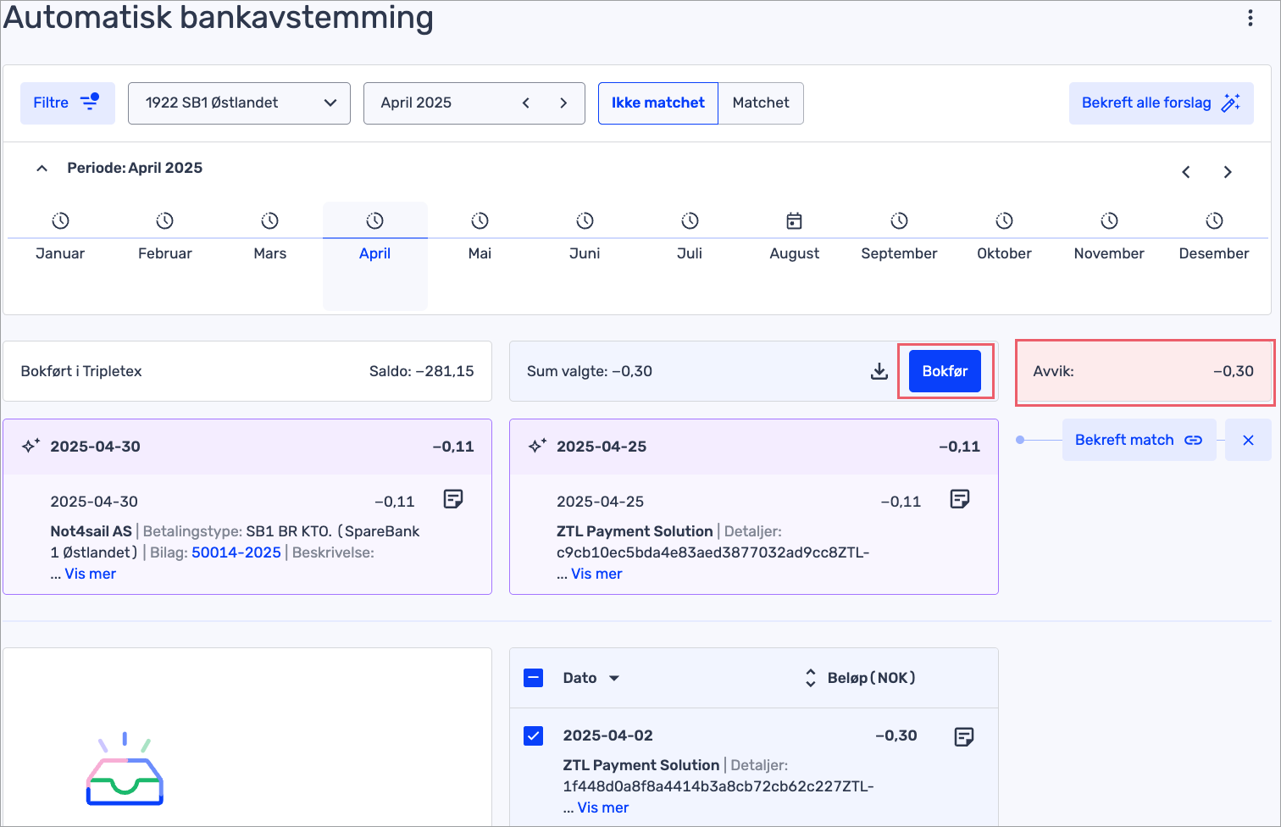The height and width of the screenshot is (827, 1281).
Task: Go to previous month in date picker
Action: point(526,103)
